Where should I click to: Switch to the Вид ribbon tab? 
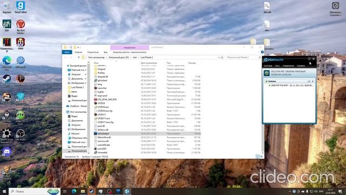pos(105,52)
